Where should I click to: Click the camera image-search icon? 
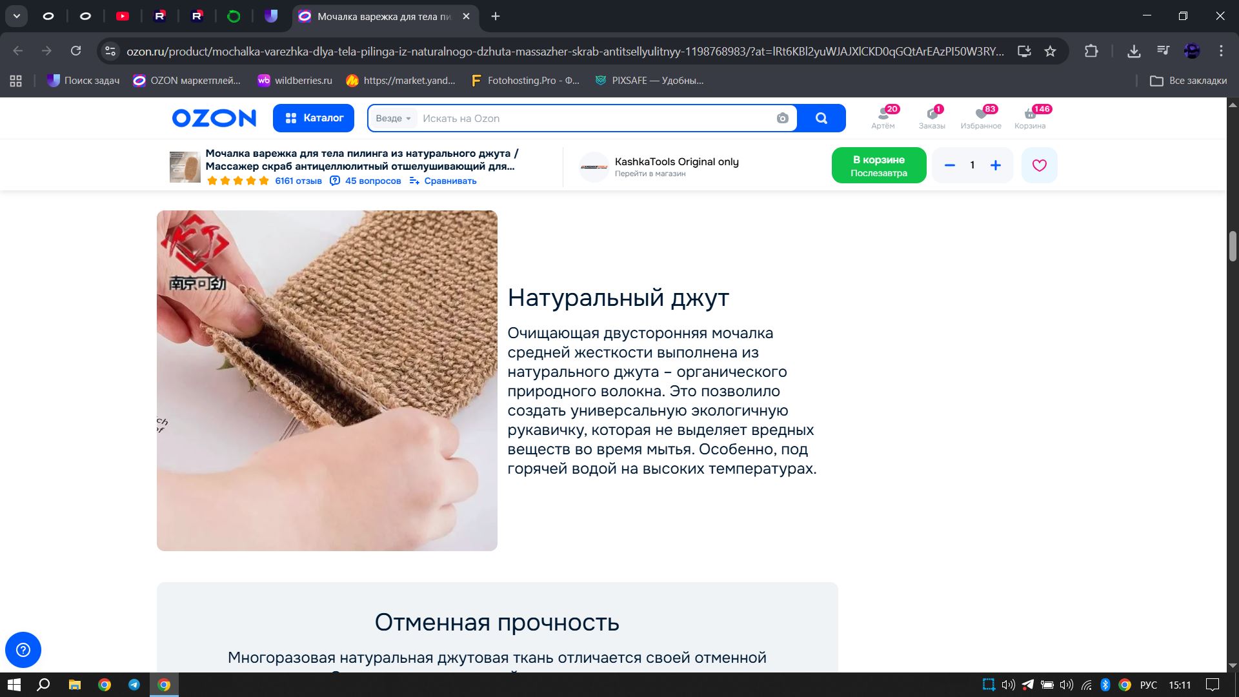(x=782, y=118)
